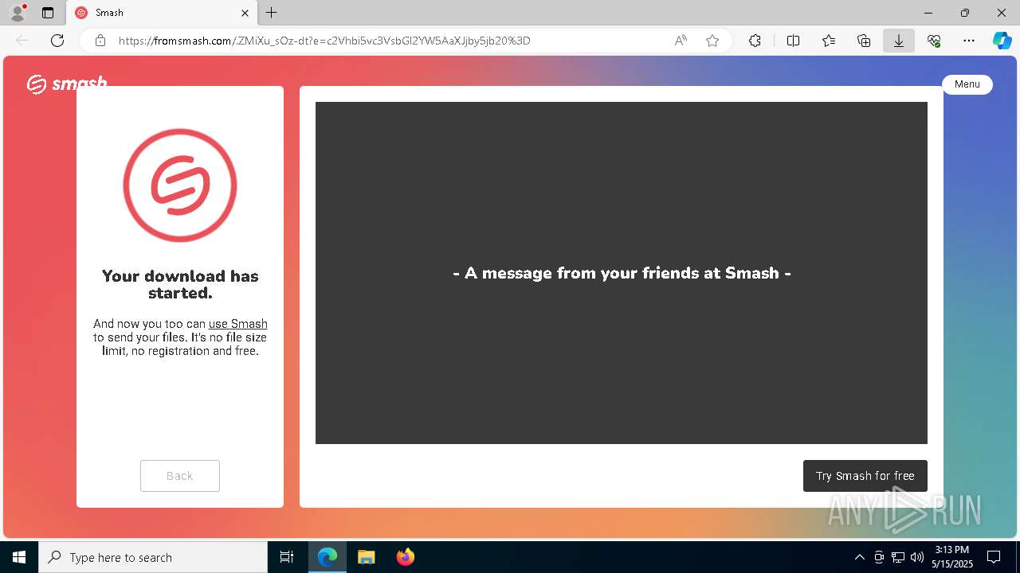Click the Smash message video area
The height and width of the screenshot is (573, 1020).
(x=622, y=273)
